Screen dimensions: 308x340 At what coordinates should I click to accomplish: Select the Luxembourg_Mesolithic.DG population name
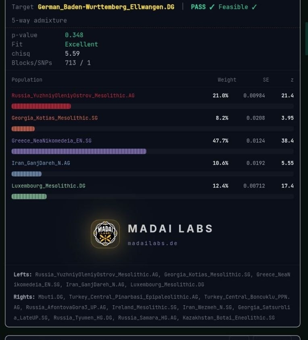[48, 186]
